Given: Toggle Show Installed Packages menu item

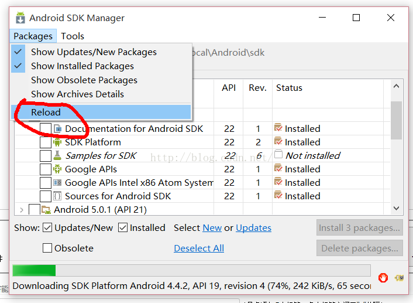Looking at the screenshot, I should click(x=101, y=66).
